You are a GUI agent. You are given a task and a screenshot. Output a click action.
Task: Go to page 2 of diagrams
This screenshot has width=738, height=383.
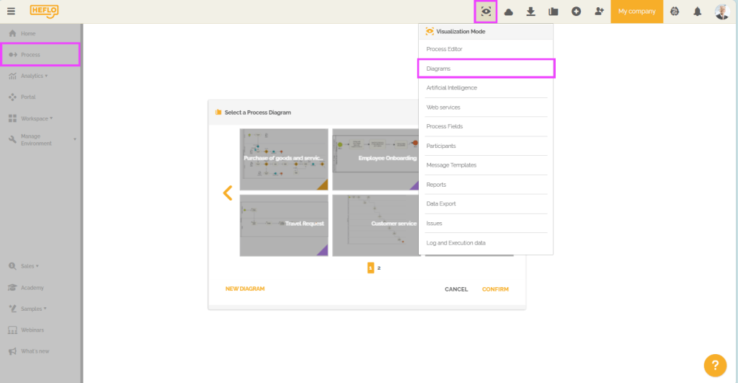pos(379,268)
